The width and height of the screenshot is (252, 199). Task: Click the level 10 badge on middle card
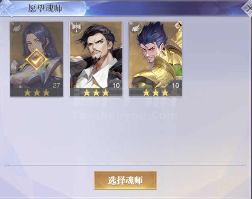(x=116, y=85)
